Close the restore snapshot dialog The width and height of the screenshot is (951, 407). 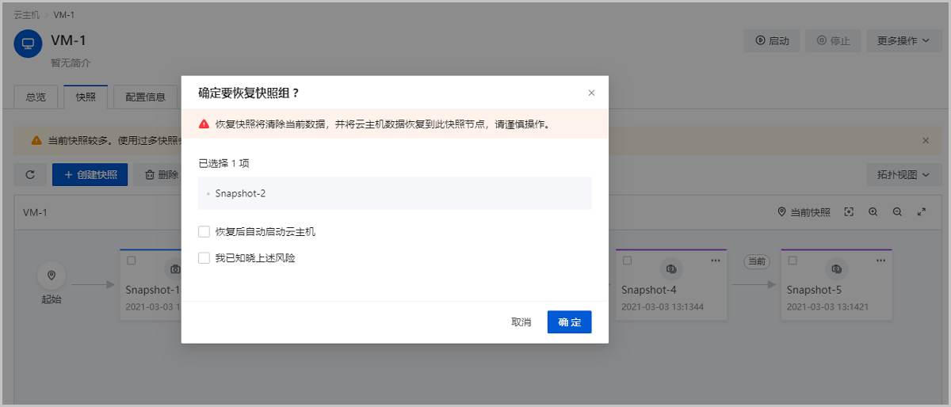(591, 93)
